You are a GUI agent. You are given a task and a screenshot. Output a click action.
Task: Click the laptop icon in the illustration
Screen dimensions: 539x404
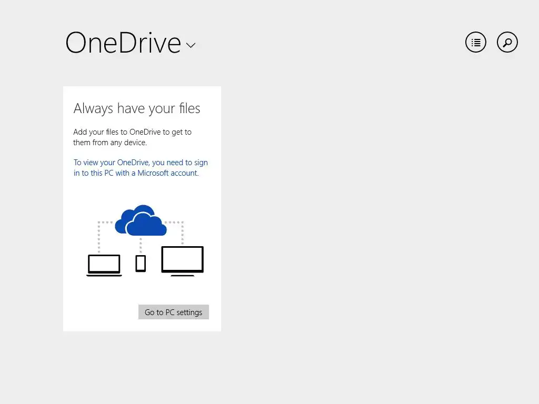104,265
